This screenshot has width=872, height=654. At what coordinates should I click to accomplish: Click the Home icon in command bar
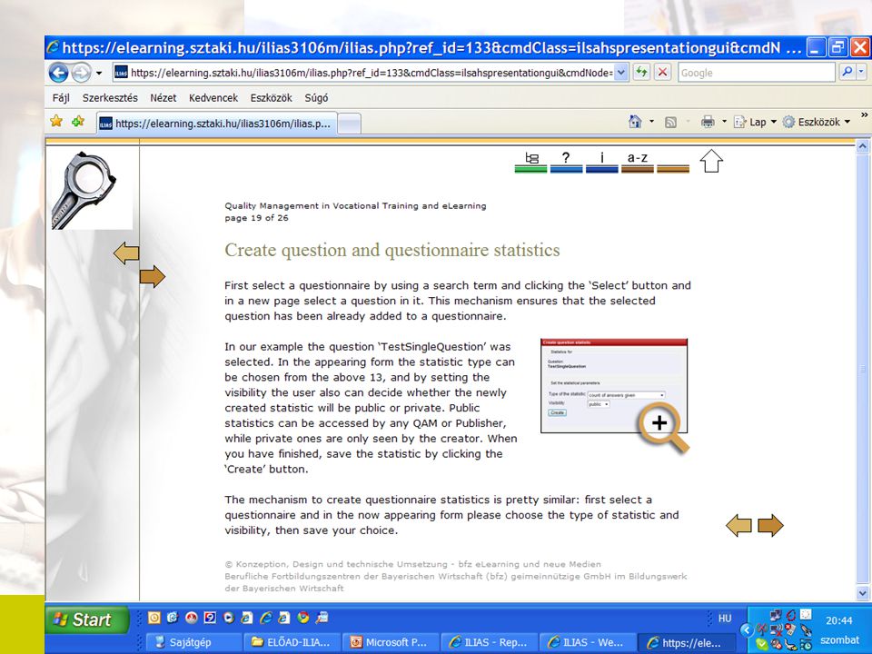[x=635, y=122]
